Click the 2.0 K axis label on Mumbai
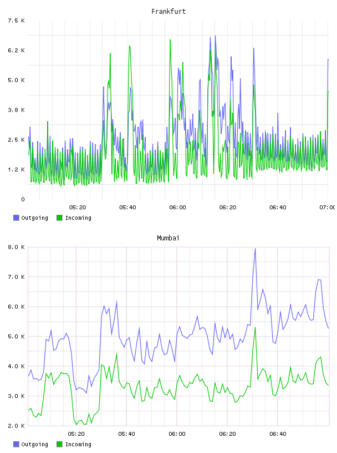Viewport: 337px width, 453px height. [16, 426]
